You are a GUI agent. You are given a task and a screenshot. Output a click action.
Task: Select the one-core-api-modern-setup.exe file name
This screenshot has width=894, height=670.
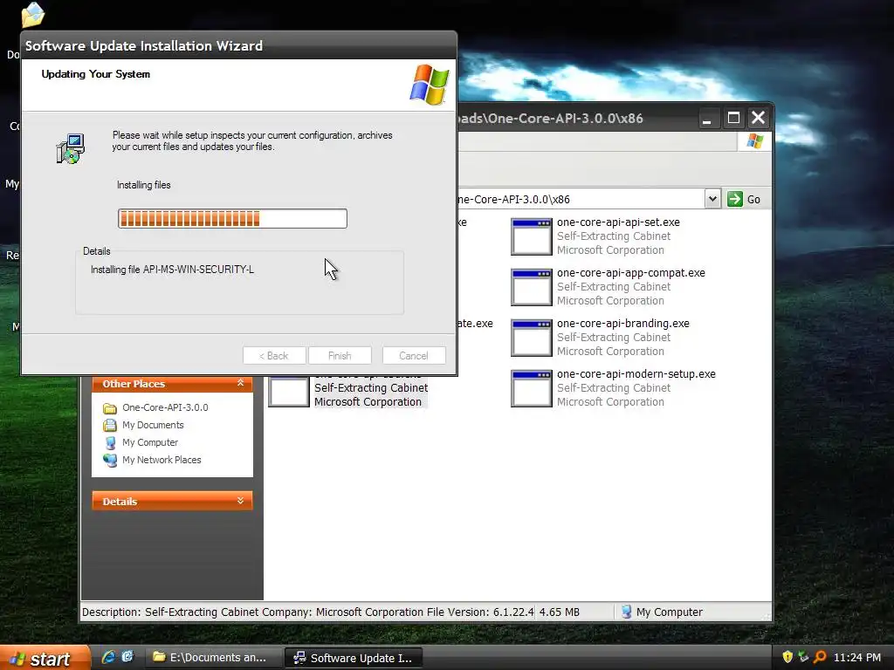pos(636,374)
